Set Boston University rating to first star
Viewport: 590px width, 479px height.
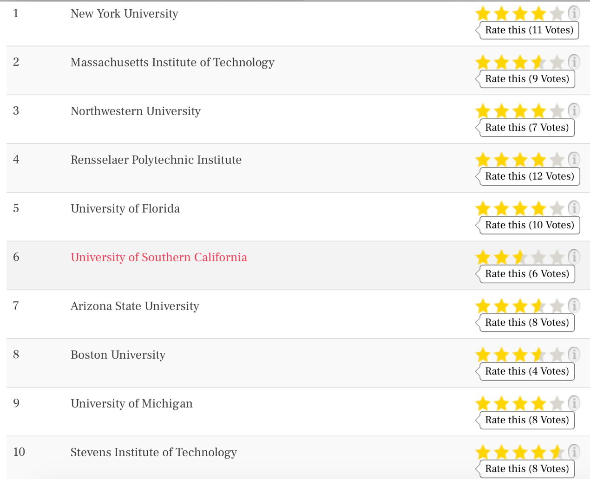(483, 355)
